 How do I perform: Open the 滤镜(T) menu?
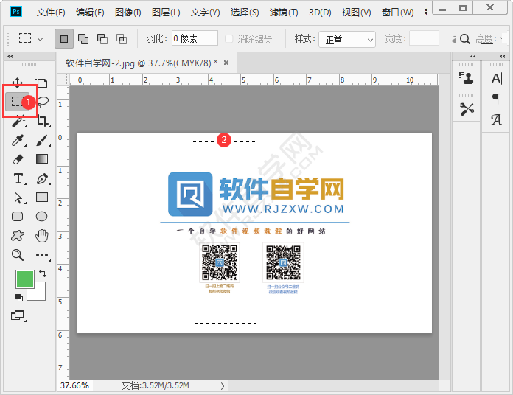283,13
